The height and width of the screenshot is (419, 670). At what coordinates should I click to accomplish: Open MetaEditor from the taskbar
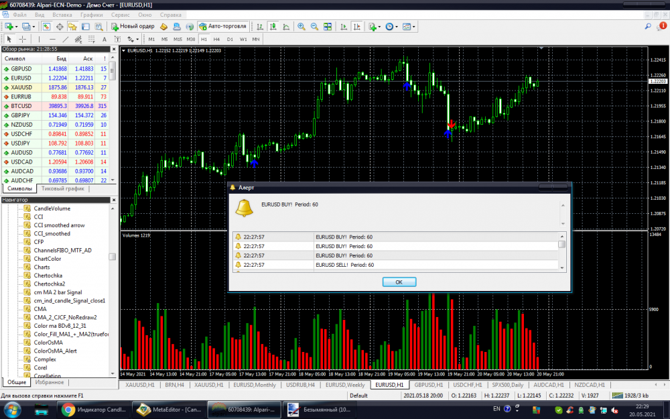[x=169, y=410]
